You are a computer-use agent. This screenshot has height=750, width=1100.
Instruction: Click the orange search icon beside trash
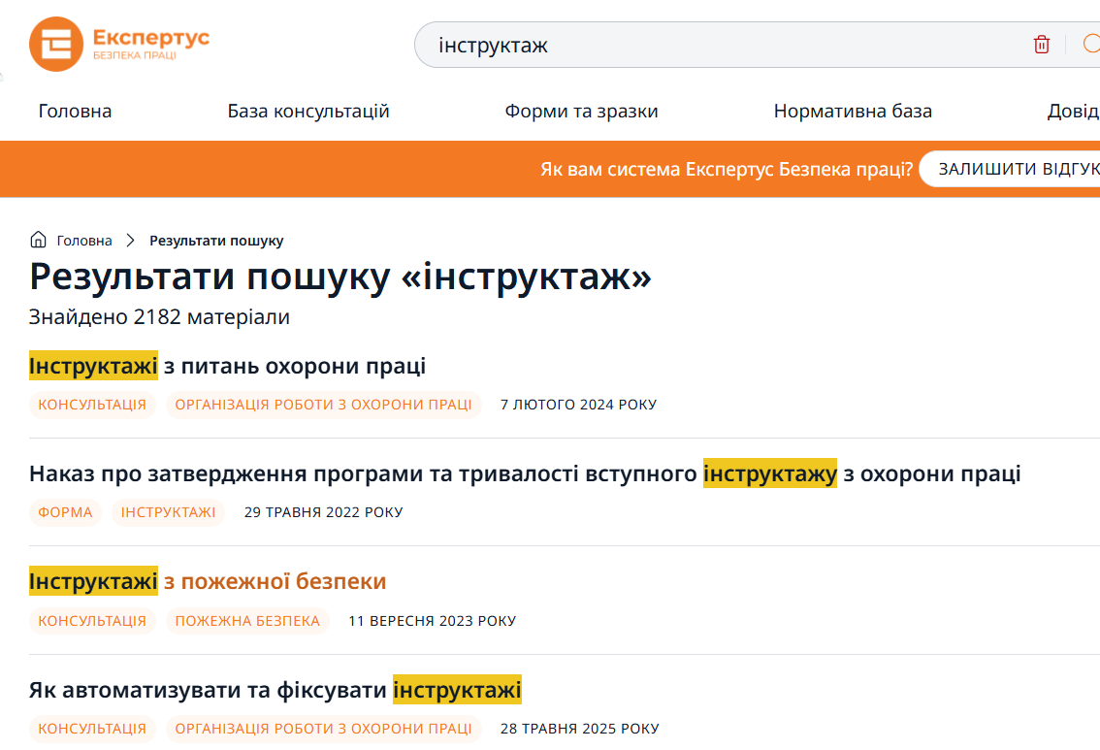(x=1091, y=45)
